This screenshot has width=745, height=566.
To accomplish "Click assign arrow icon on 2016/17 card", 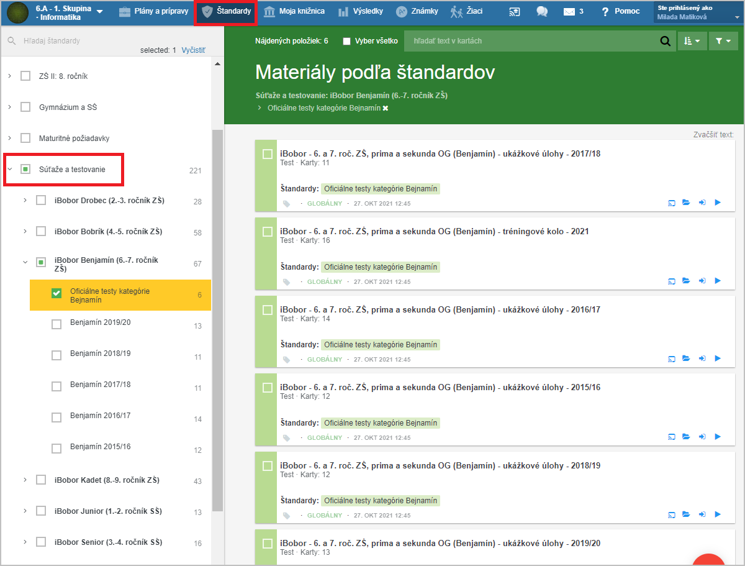I will [702, 358].
